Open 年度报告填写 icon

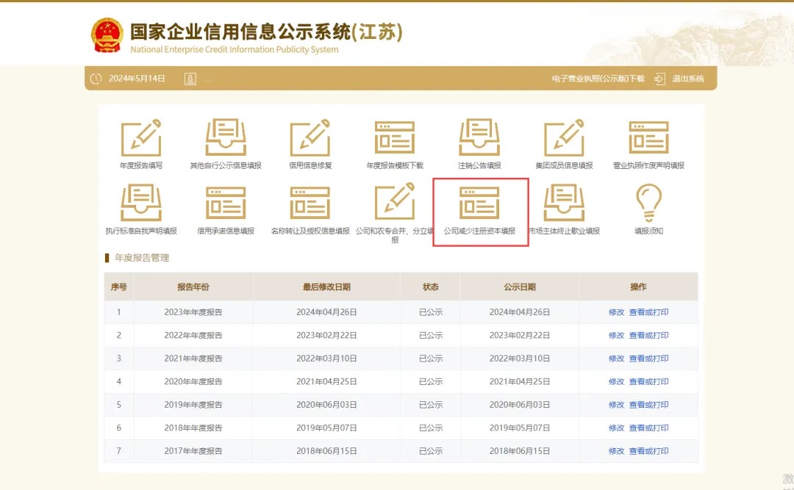pos(141,138)
